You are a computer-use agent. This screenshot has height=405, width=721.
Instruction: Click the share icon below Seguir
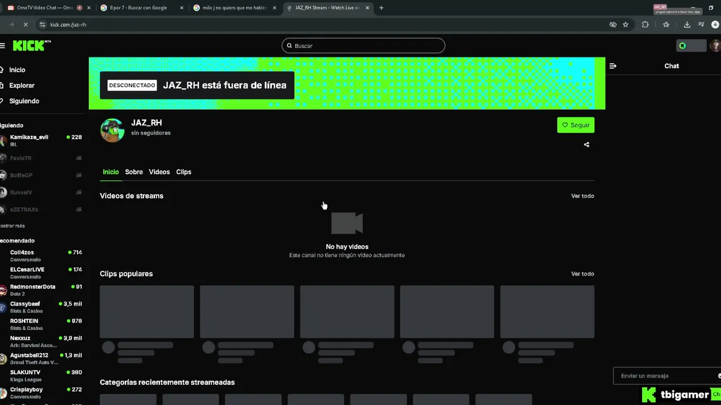pos(586,145)
